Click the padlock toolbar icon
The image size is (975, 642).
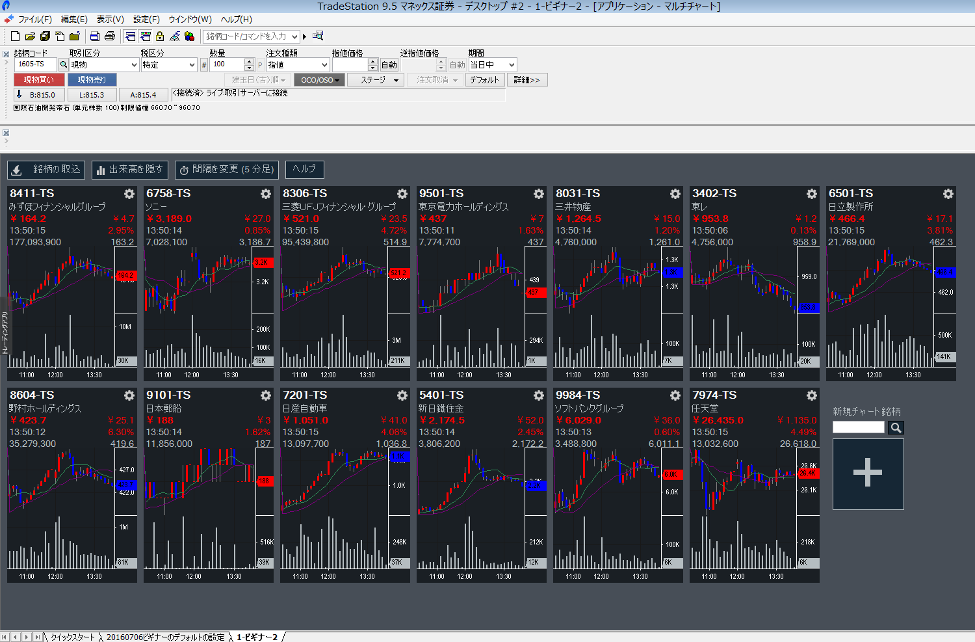click(x=160, y=36)
